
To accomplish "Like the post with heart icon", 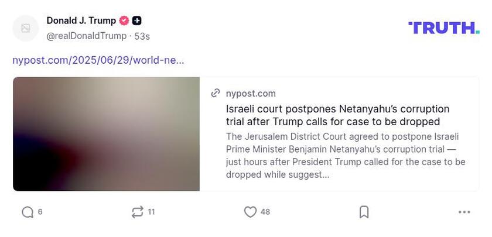I will [x=250, y=212].
